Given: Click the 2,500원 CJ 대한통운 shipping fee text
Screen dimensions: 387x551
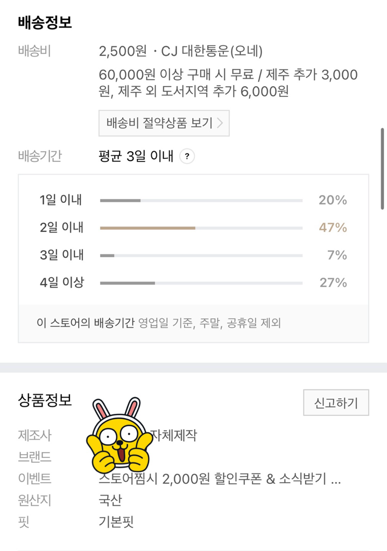Looking at the screenshot, I should pos(180,52).
